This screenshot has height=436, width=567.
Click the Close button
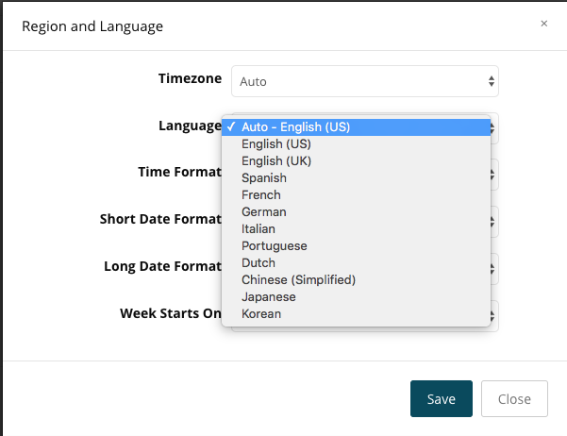click(x=514, y=399)
